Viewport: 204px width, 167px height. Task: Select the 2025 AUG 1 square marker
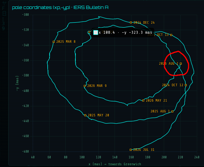[172, 111]
